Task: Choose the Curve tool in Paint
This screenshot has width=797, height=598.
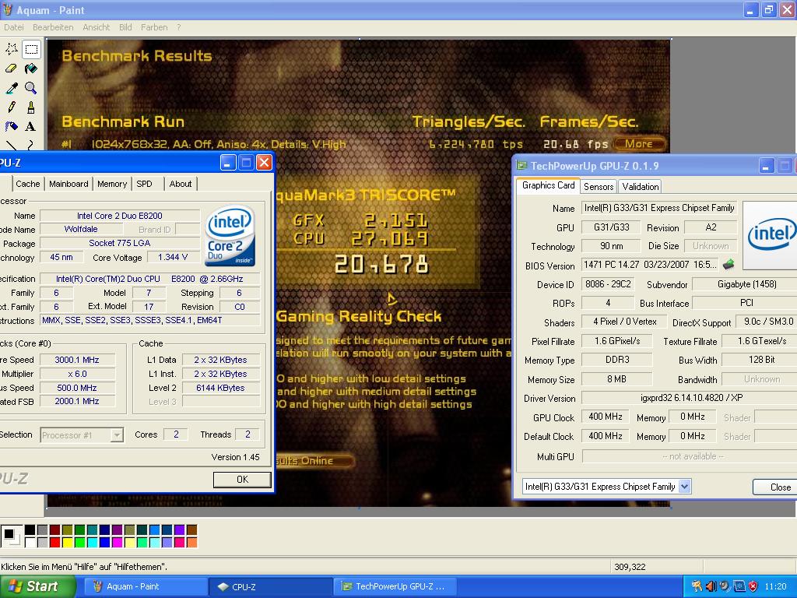Action: (x=31, y=145)
